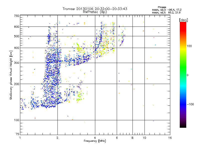200x150 pixels.
Task: Click the y-axis tick label '750'
Action: 16,16
